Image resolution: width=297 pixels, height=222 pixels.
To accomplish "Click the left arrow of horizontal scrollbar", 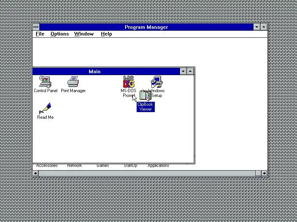I will pos(36,173).
